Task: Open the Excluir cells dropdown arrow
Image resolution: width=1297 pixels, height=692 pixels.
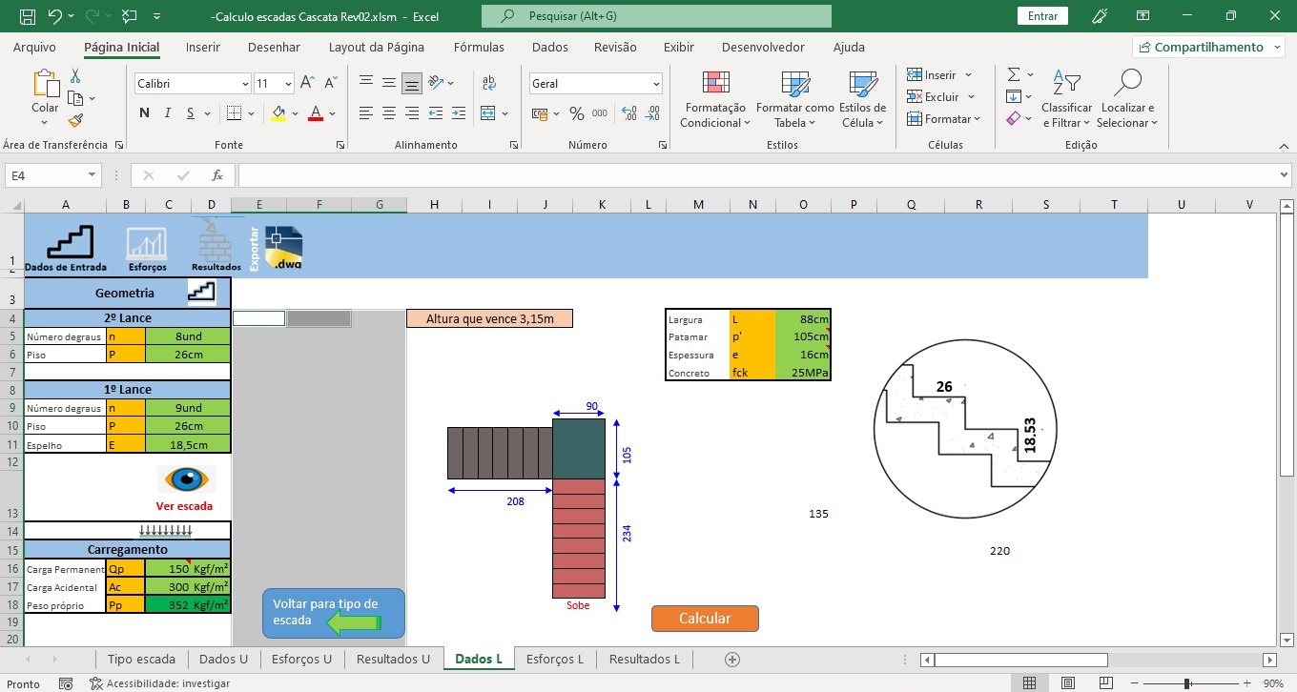Action: [x=971, y=97]
